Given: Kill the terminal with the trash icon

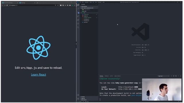Looking at the screenshot, I should tap(176, 76).
